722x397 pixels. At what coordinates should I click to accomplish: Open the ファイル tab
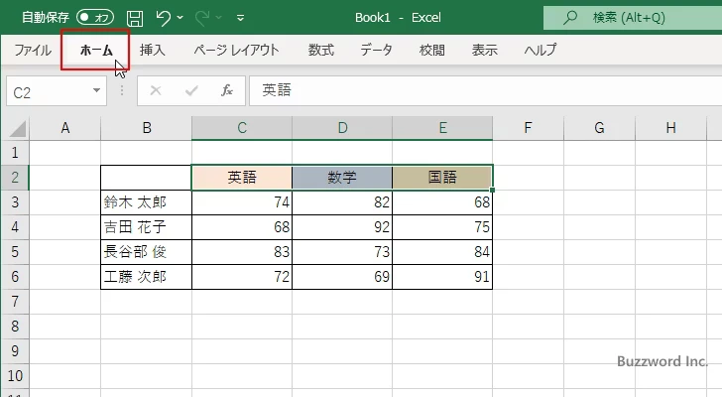(x=32, y=50)
